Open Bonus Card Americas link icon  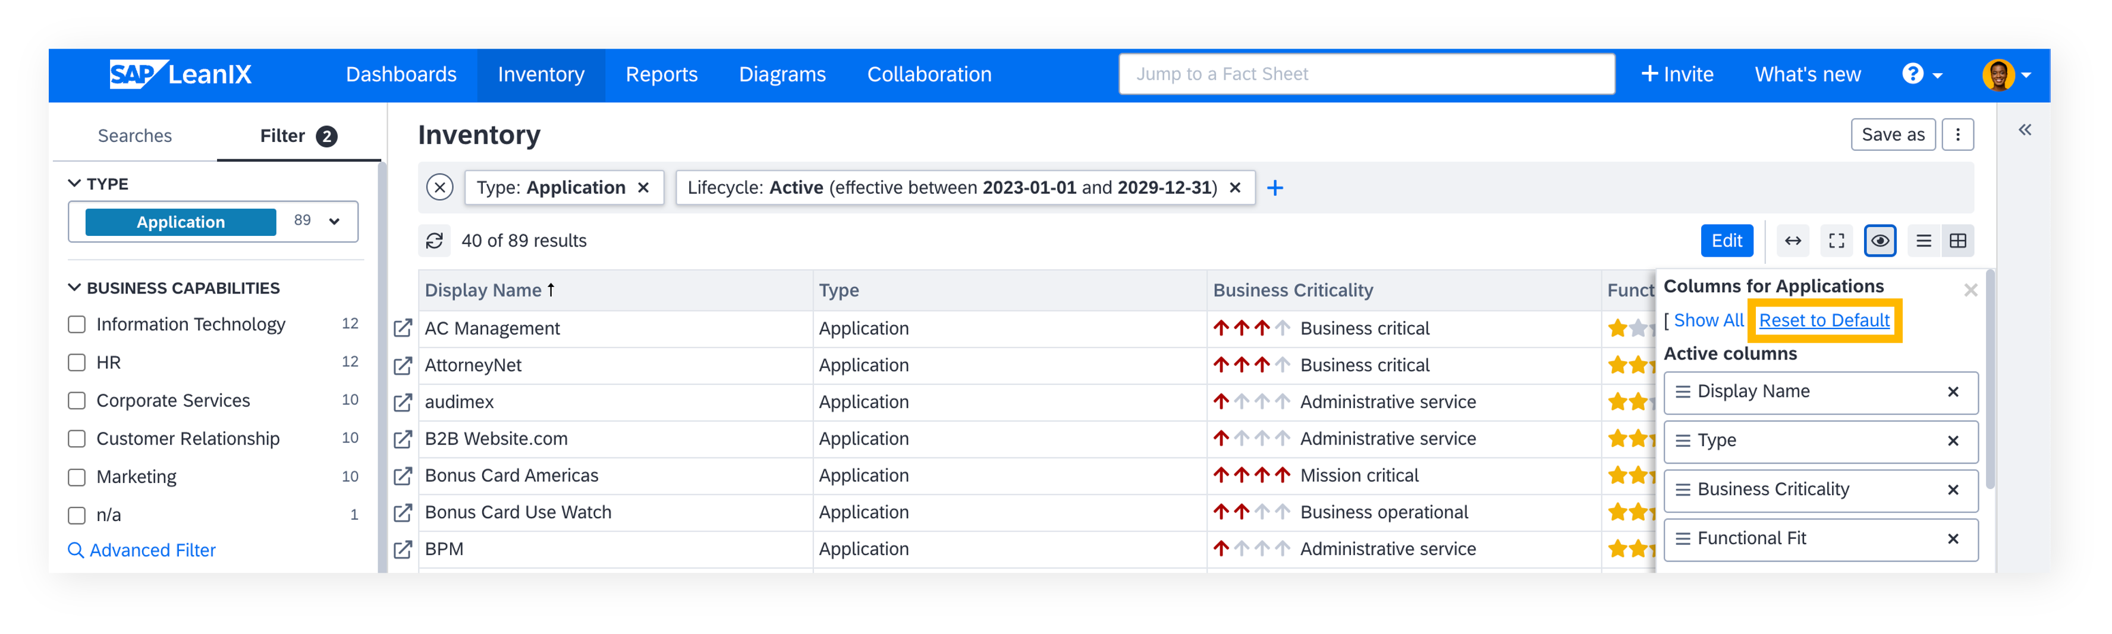click(403, 475)
